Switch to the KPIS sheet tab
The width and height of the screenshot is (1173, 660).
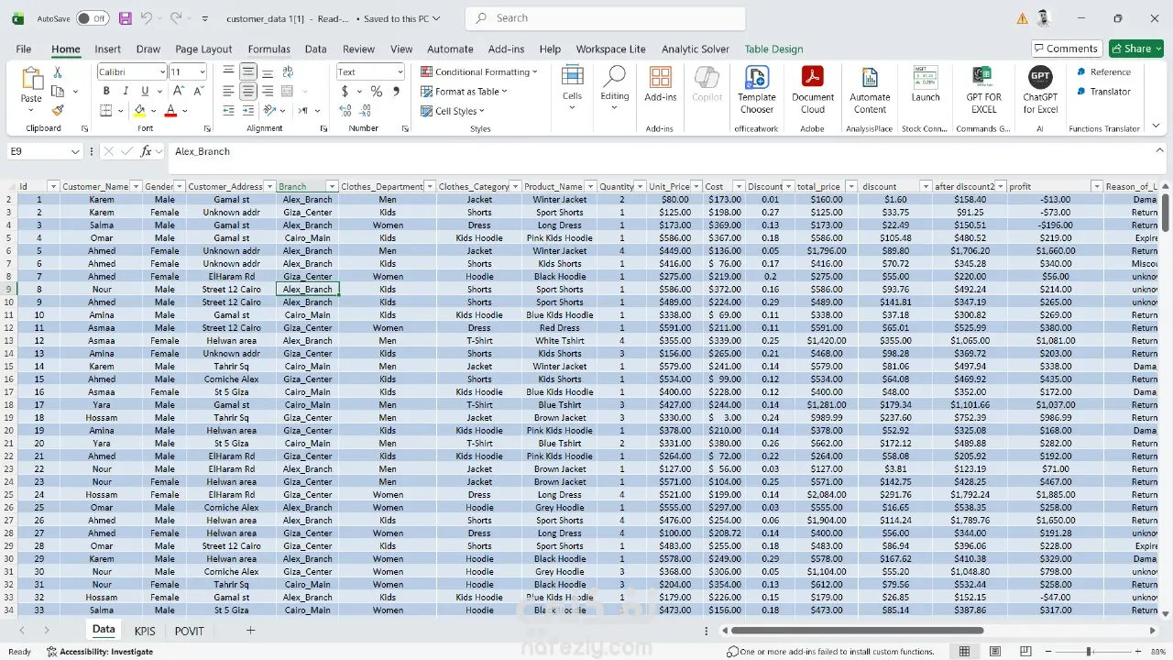click(x=145, y=631)
